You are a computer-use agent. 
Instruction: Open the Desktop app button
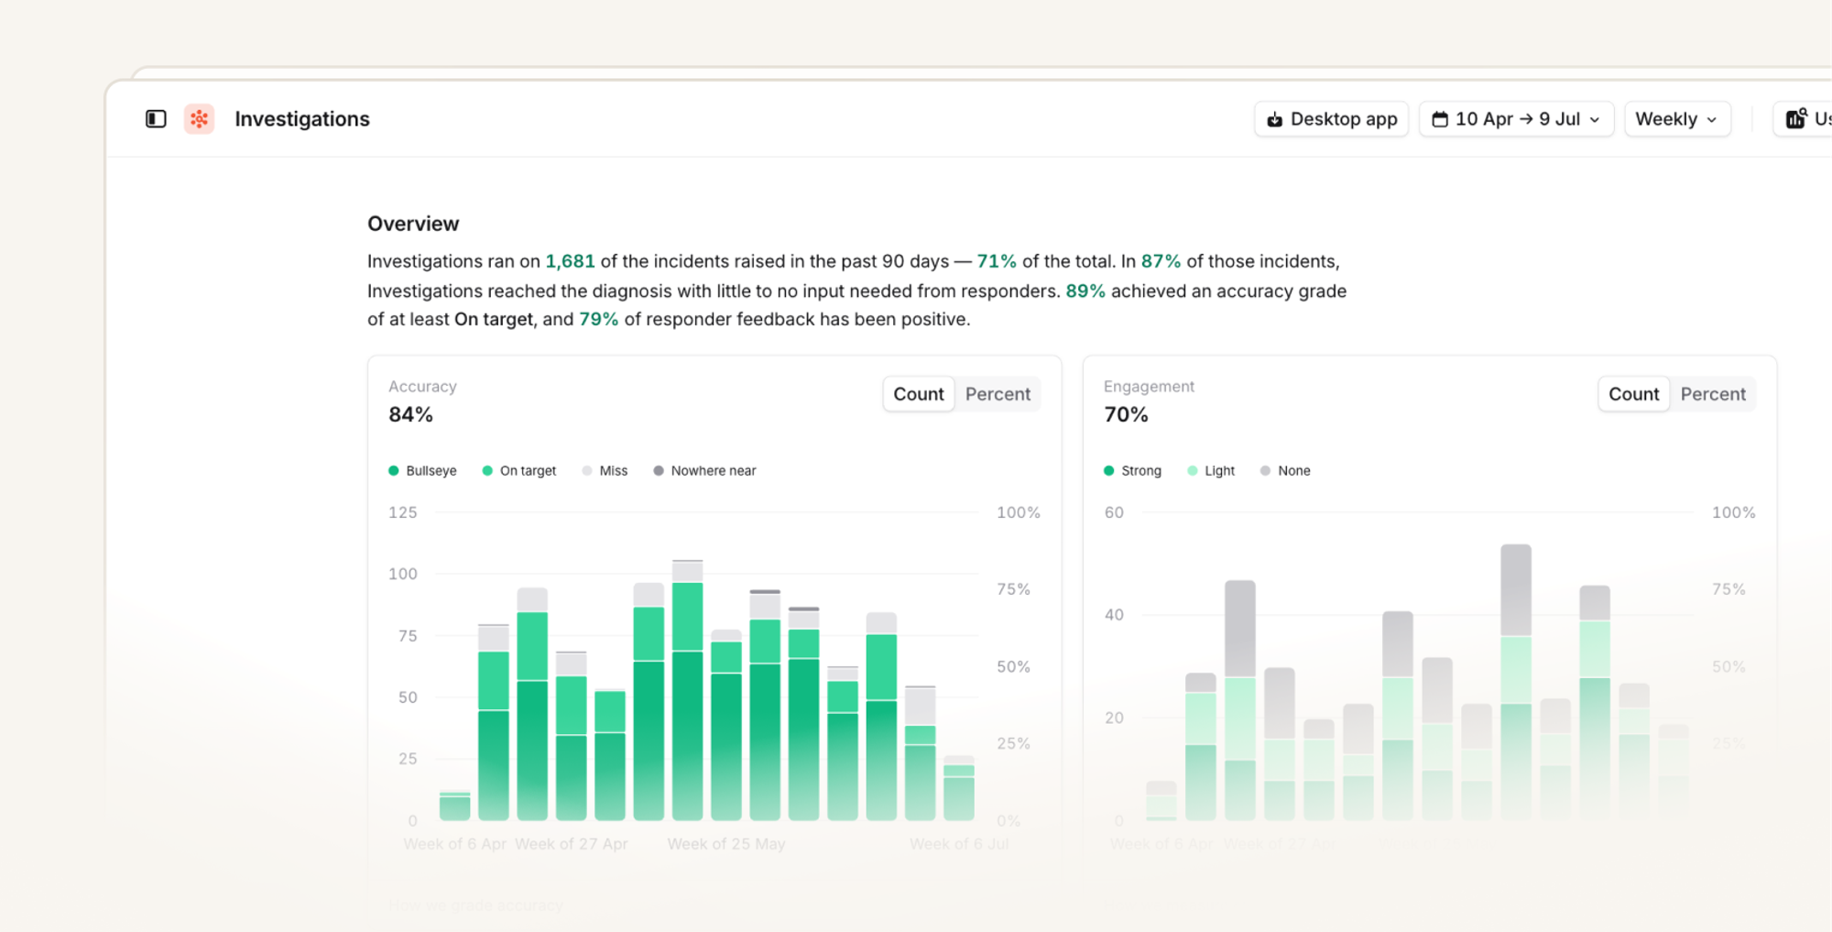click(x=1331, y=119)
